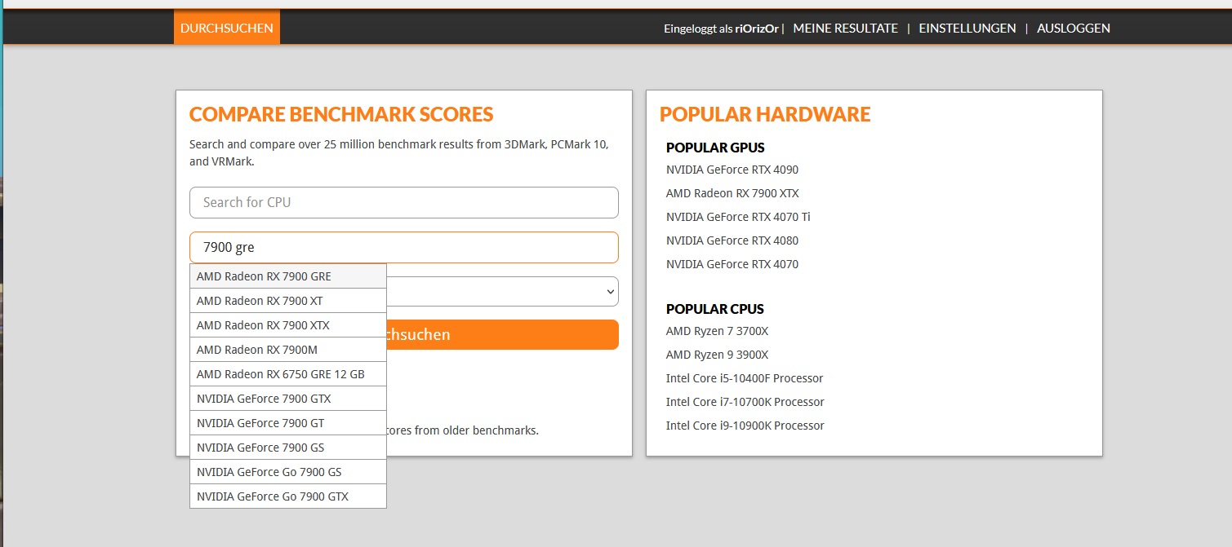Open Intel Core i5-10400F Processor link
Screen dimensions: 1232x547
(x=745, y=378)
